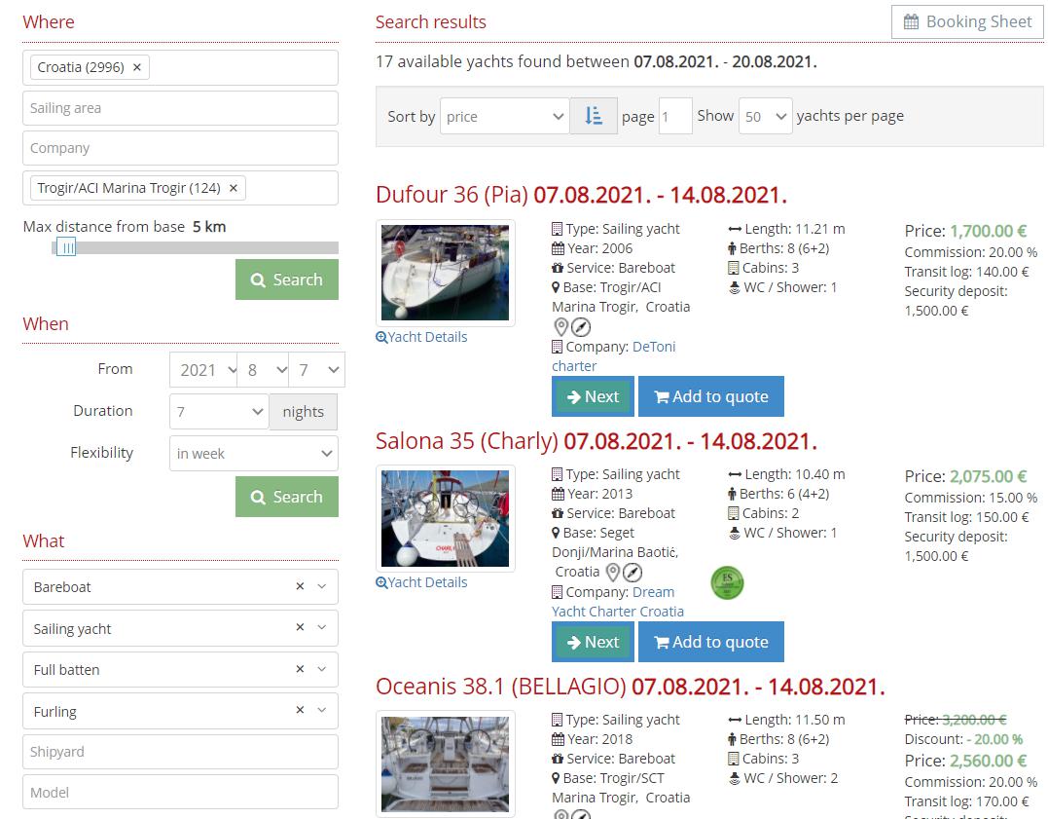Click Next for Salona 35 (Charly)
Image resolution: width=1048 pixels, height=819 pixels.
[x=593, y=642]
